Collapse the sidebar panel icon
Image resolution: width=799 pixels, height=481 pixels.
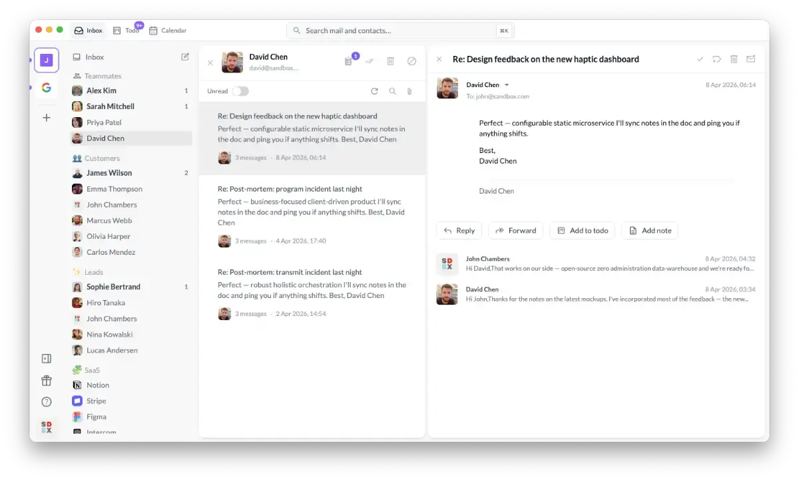[x=46, y=359]
